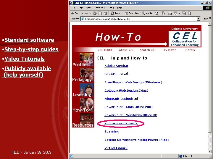Open Setting Up Windows Media Player (Mac) link

136,140
